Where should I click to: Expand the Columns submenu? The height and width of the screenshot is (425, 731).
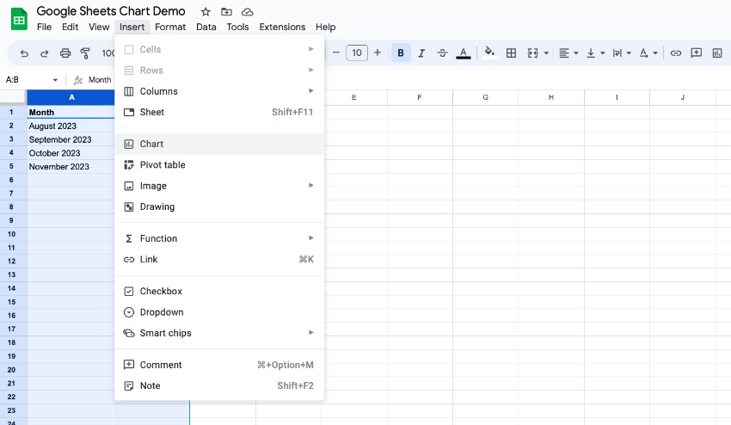219,91
